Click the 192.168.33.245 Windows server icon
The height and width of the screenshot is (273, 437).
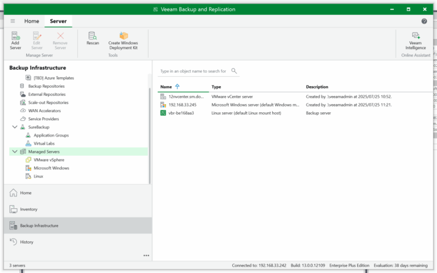(x=163, y=105)
